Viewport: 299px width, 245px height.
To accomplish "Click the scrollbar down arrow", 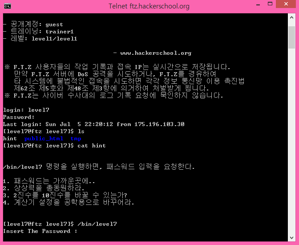I will tap(291, 238).
